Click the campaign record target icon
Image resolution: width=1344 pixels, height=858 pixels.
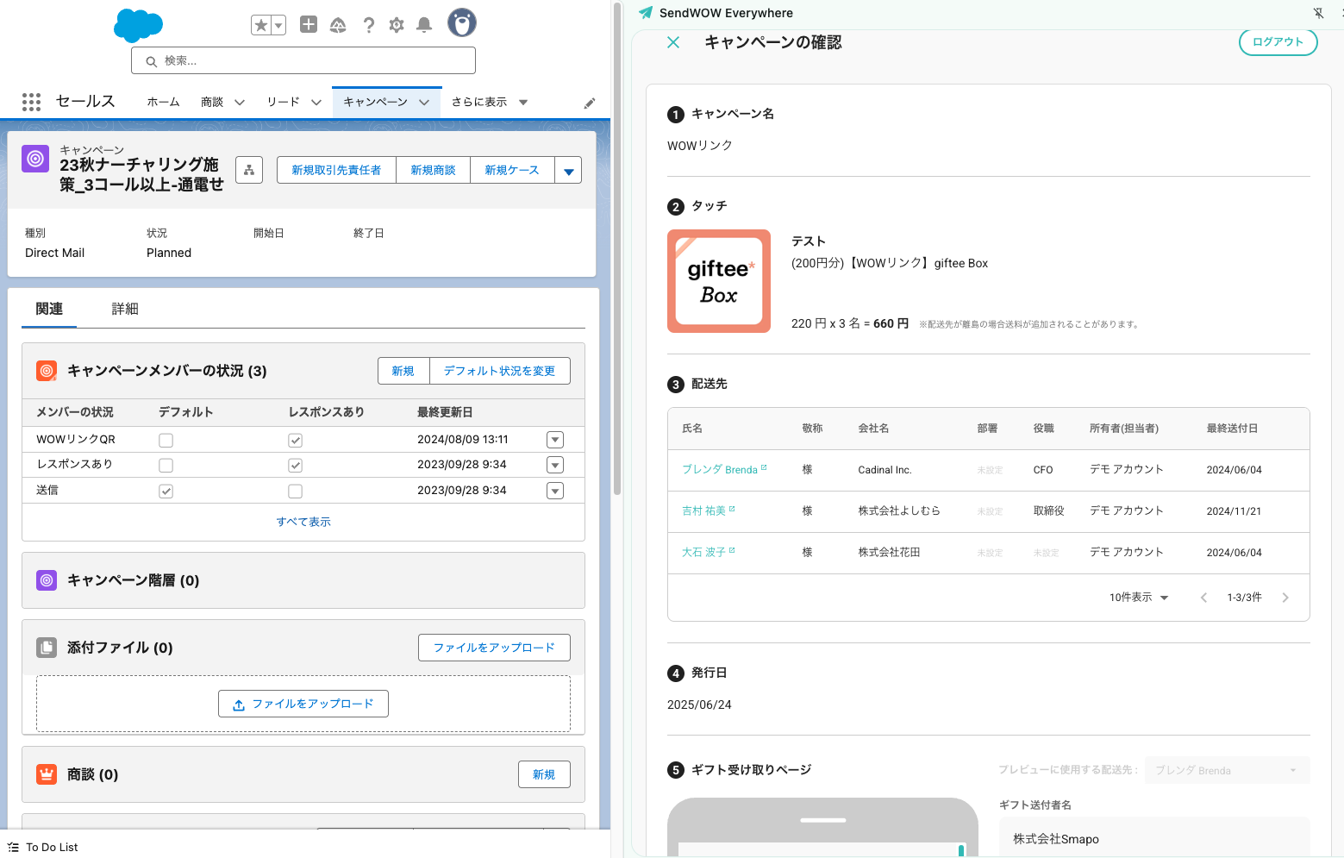click(x=35, y=159)
